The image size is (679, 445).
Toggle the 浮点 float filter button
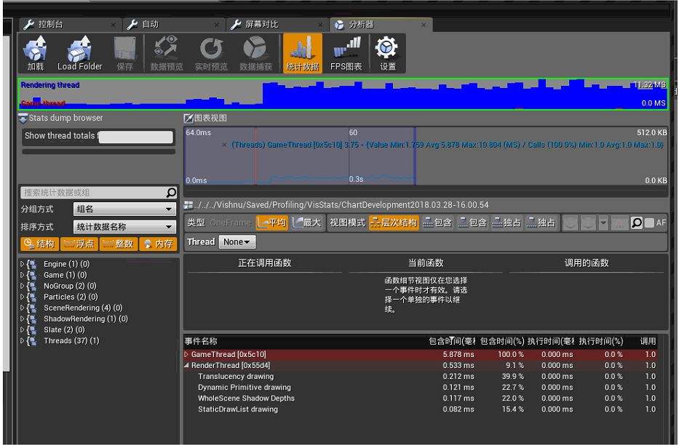pos(79,244)
